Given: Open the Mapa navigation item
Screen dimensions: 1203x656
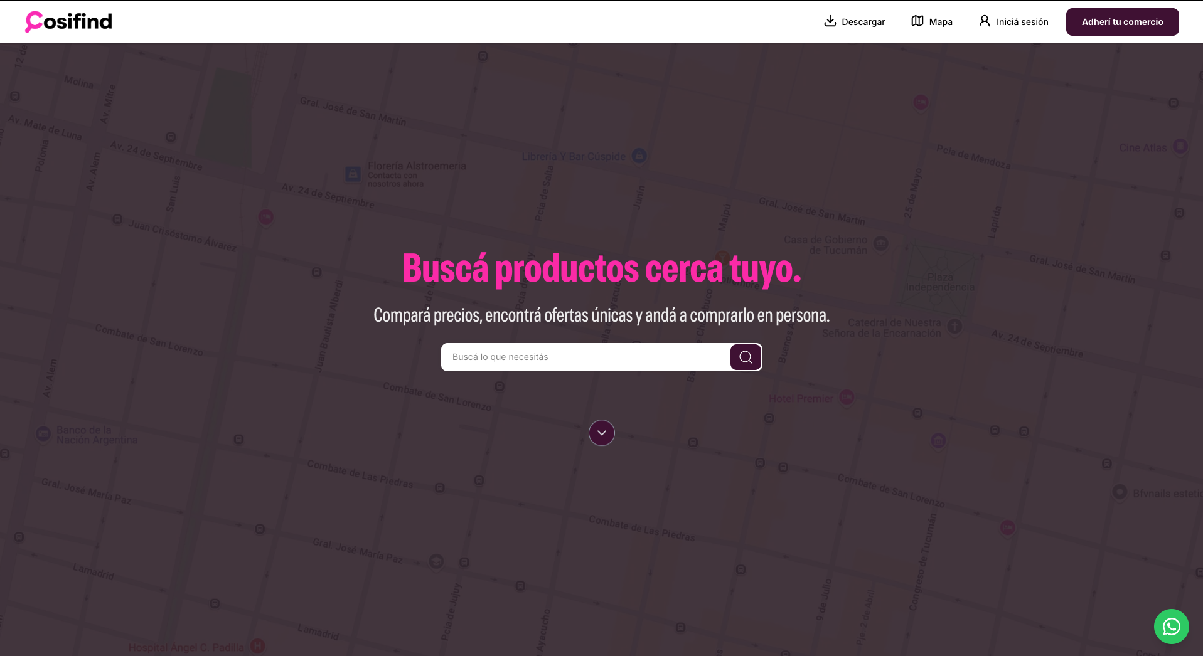Looking at the screenshot, I should click(939, 21).
